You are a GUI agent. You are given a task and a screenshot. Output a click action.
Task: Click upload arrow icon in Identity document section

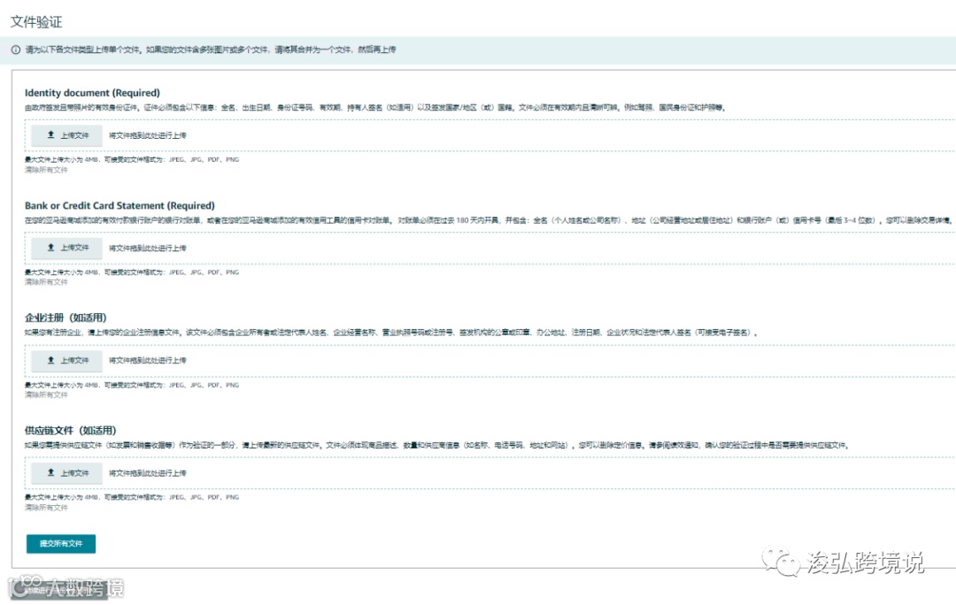click(51, 134)
